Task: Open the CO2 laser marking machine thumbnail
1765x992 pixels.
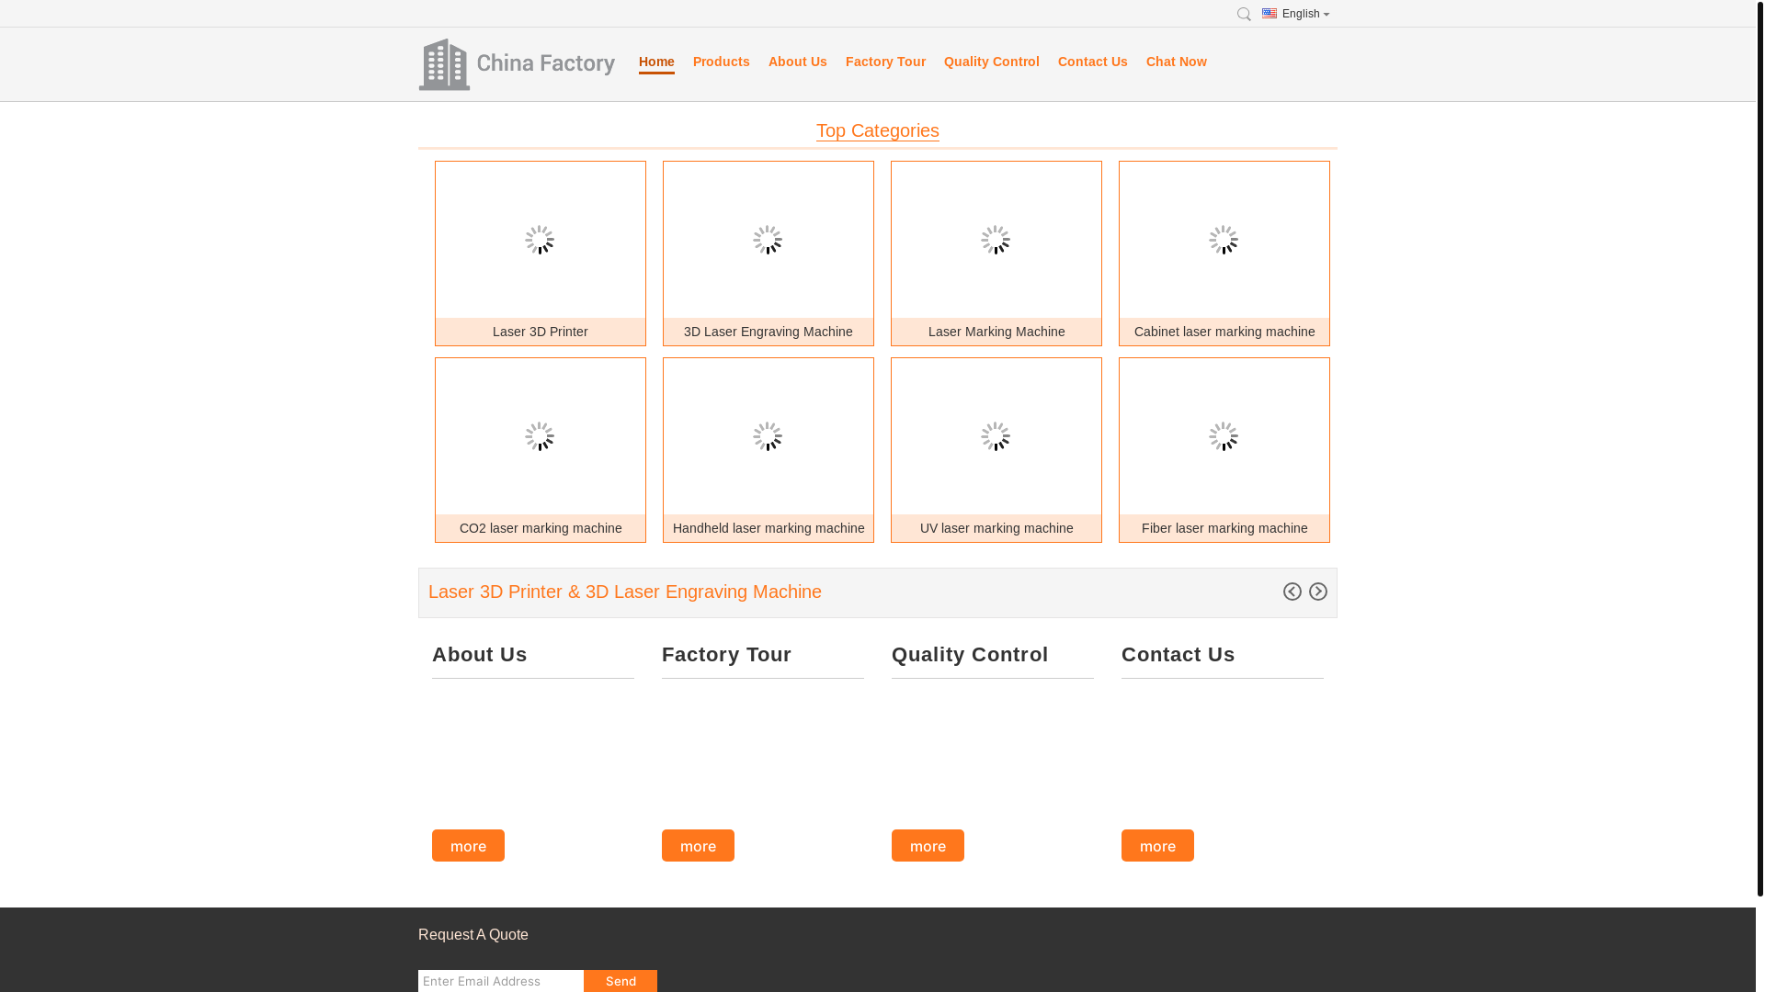Action: click(x=541, y=436)
